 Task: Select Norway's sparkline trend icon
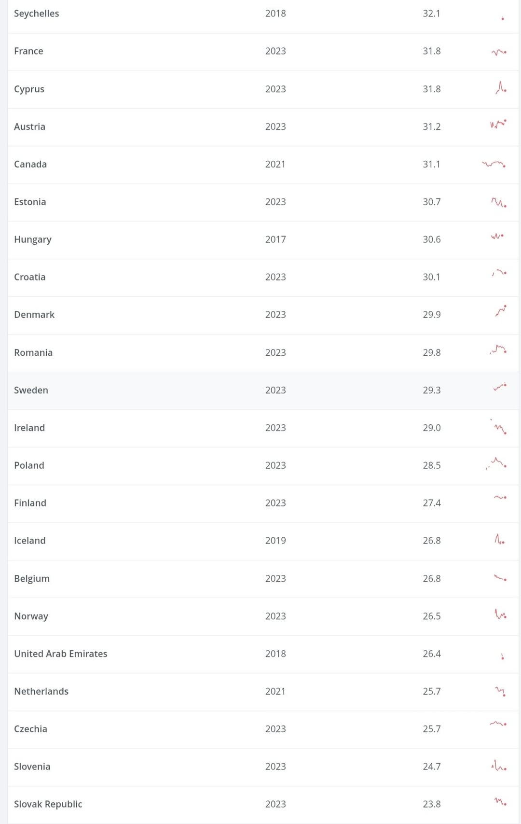(x=500, y=615)
